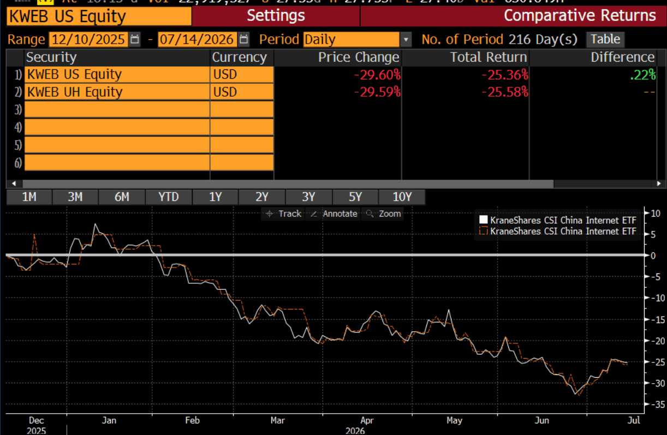Viewport: 667px width, 435px height.
Task: Click the KWEB US Equity ticker field
Action: (x=99, y=16)
